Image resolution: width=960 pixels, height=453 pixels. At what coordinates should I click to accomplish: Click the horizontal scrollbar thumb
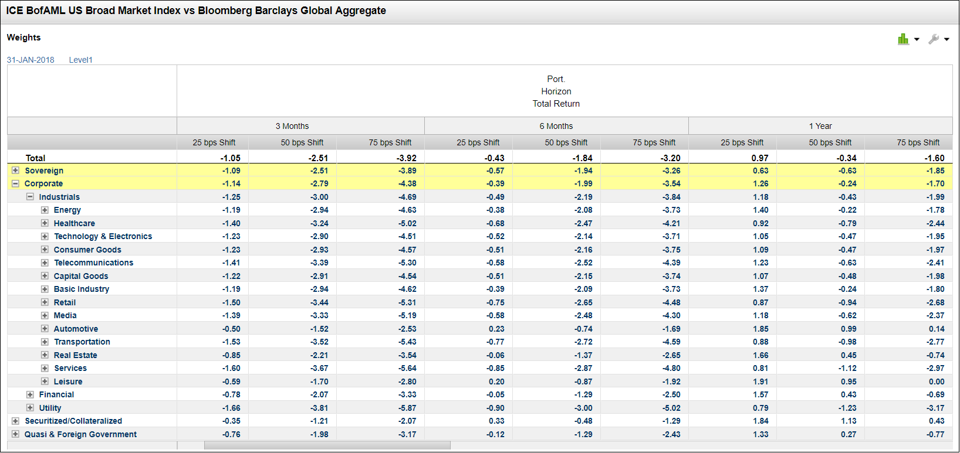point(327,445)
